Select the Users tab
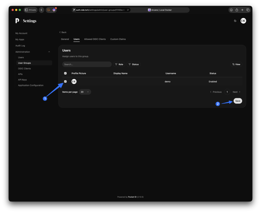Image resolution: width=261 pixels, height=213 pixels. click(76, 39)
